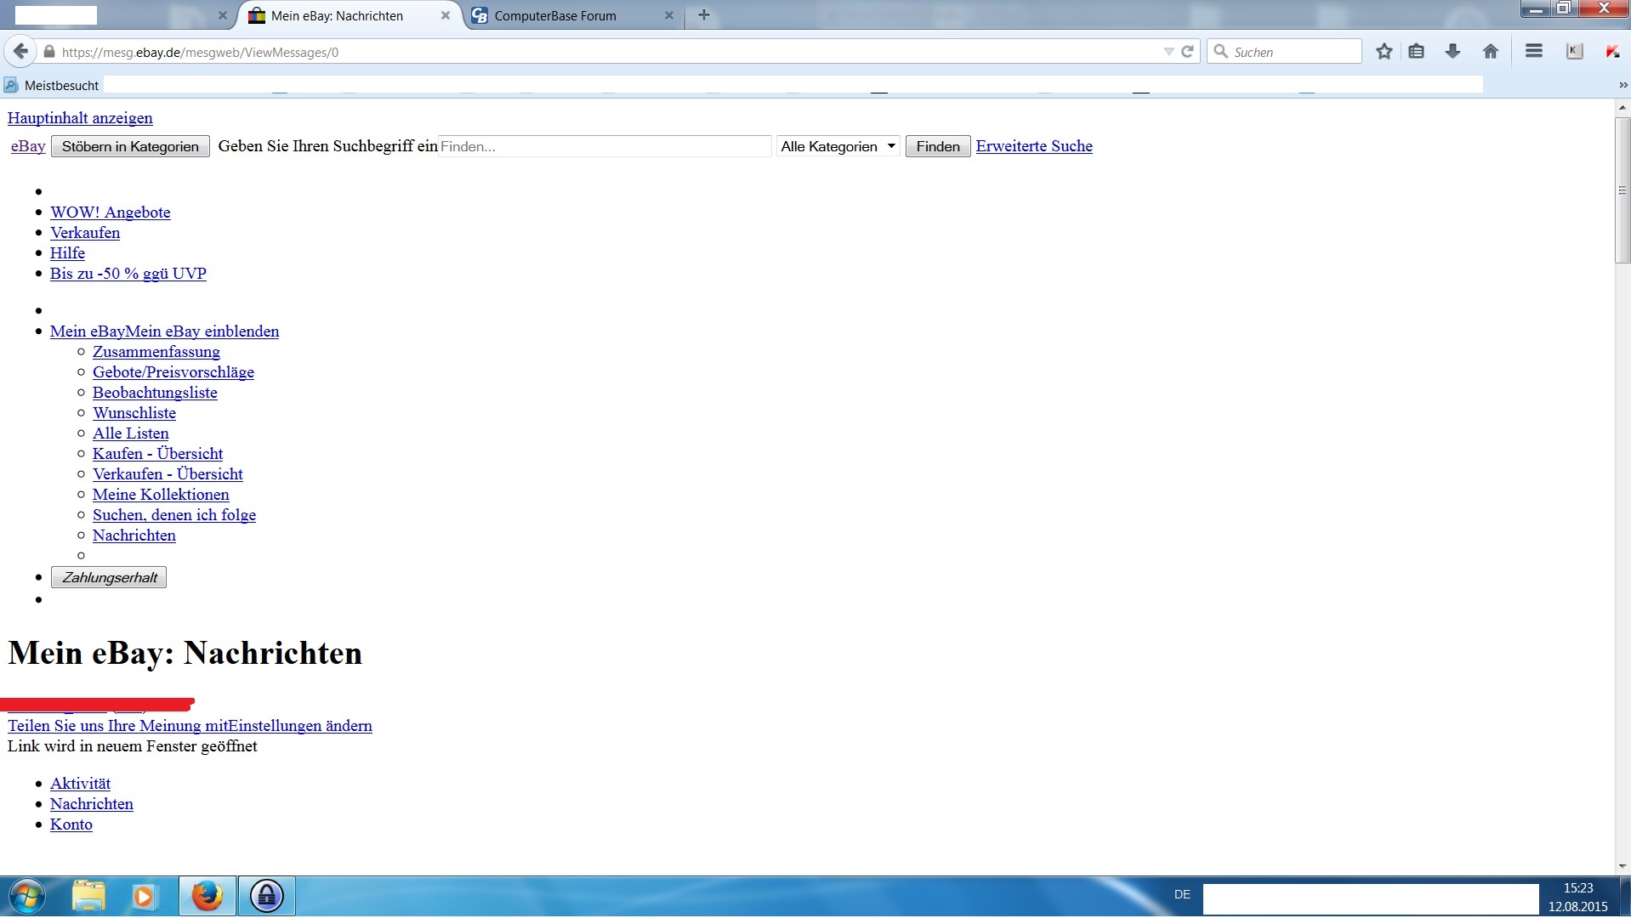
Task: Click the Stöbern in Kategorien button
Action: coord(130,146)
